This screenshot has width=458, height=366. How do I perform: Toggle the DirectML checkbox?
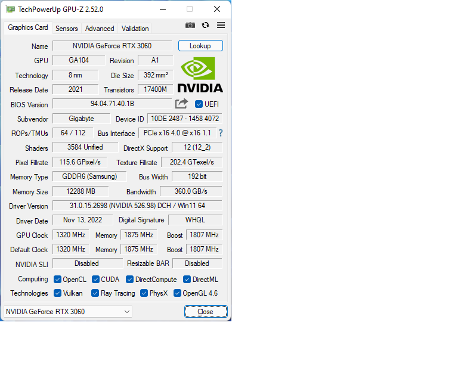click(x=187, y=279)
